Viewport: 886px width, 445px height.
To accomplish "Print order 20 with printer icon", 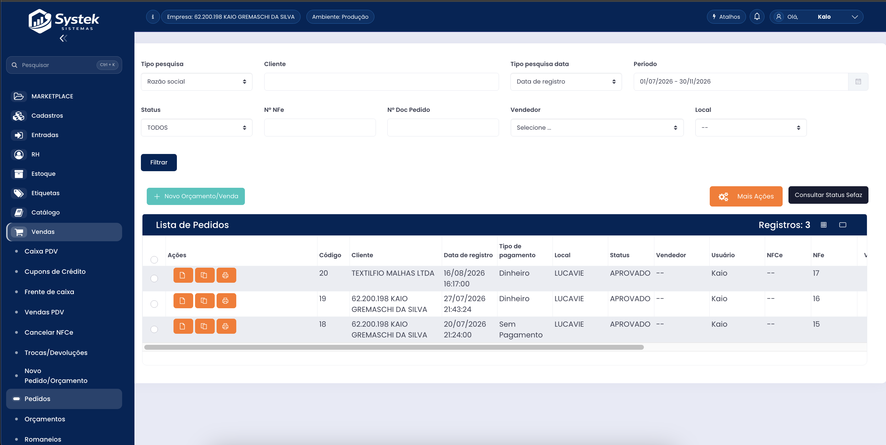I will (x=226, y=275).
